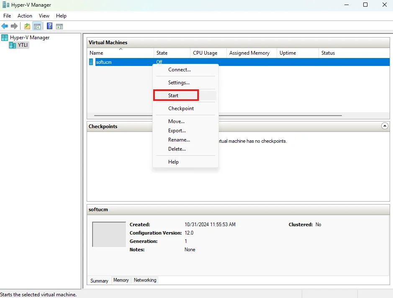The height and width of the screenshot is (298, 393).
Task: Choose Settings... from the context menu
Action: click(x=185, y=83)
